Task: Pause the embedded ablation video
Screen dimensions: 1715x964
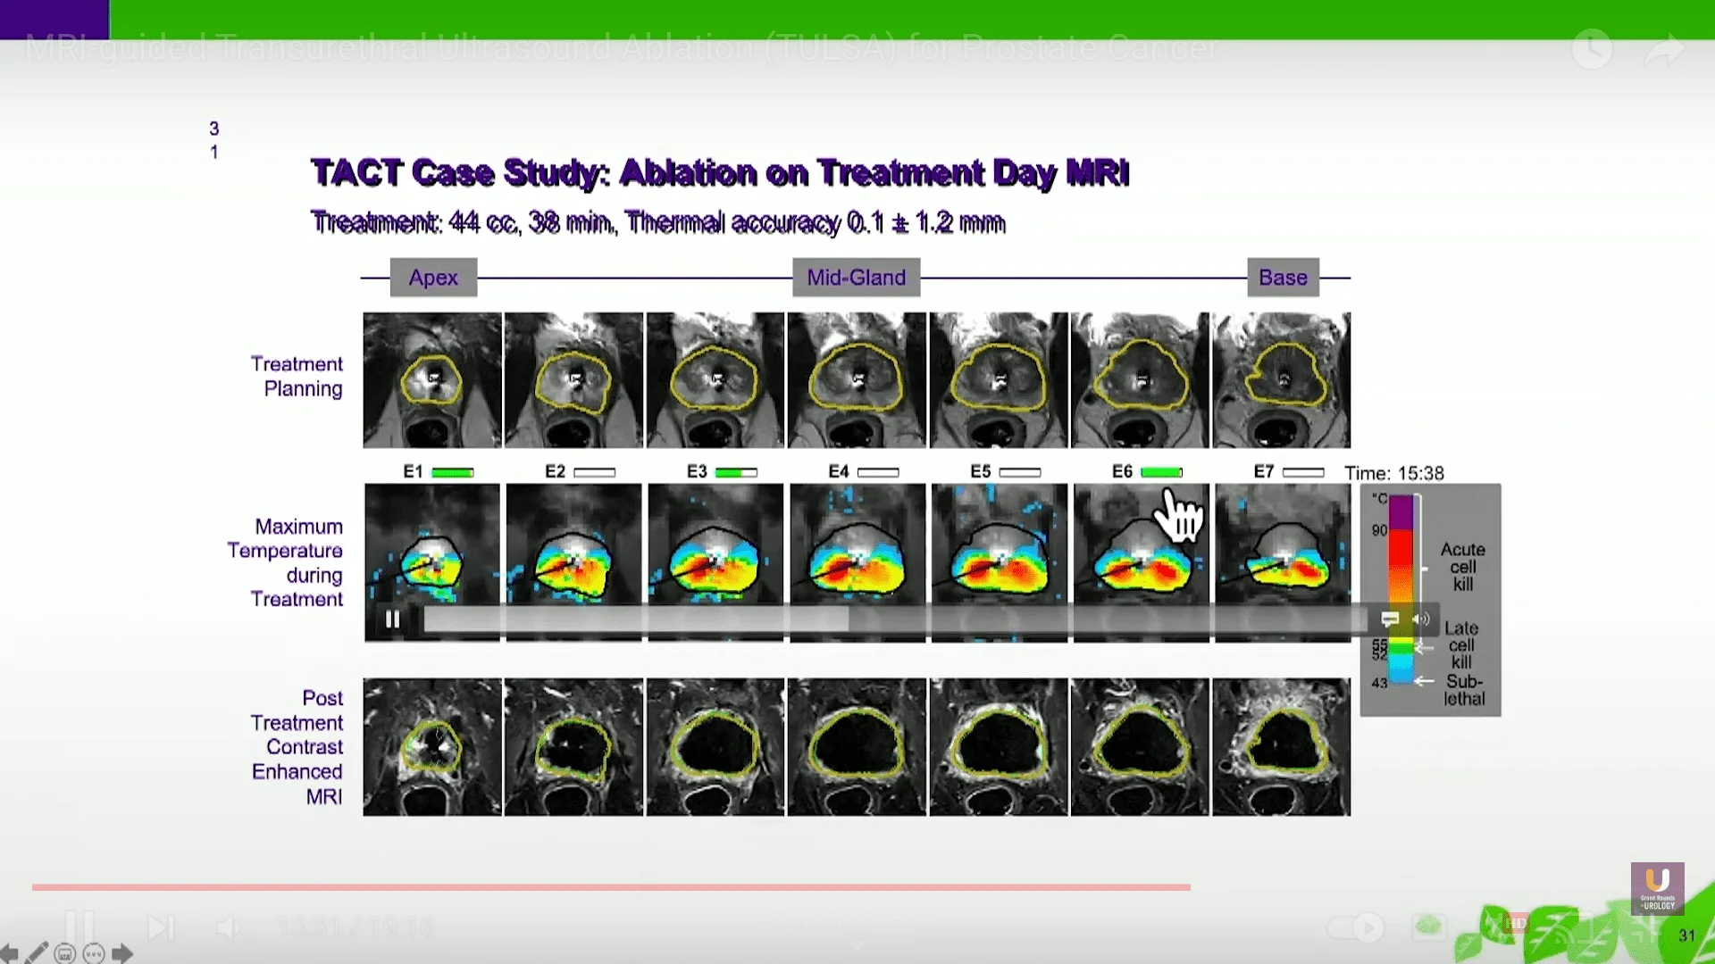Action: point(393,619)
